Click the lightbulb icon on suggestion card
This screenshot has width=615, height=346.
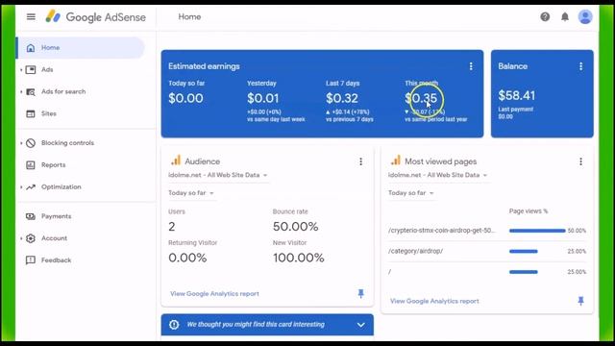[174, 325]
